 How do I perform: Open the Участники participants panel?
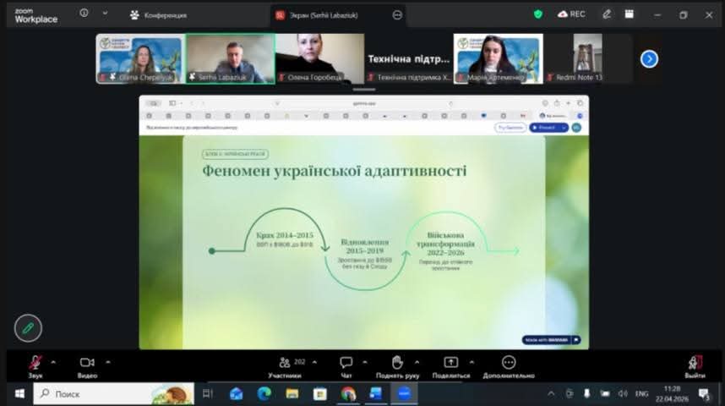tap(285, 363)
